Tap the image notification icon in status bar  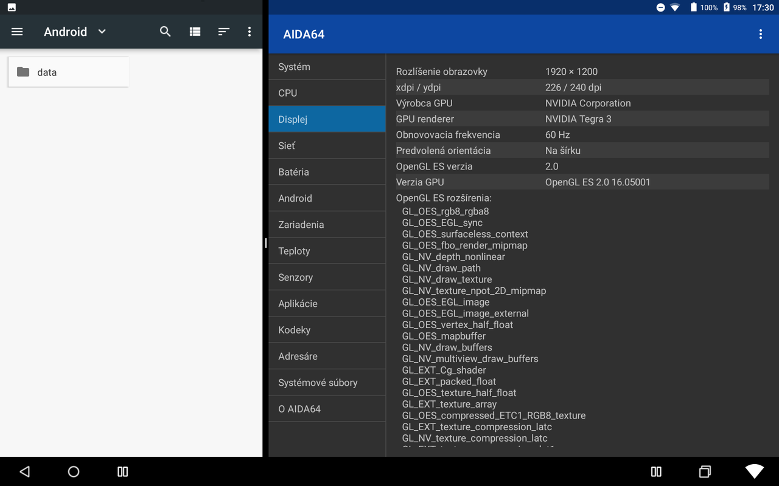tap(12, 7)
